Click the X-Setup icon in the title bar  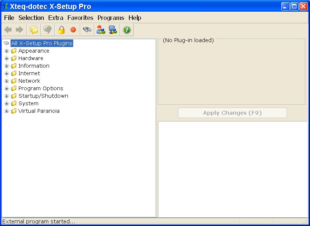5,6
